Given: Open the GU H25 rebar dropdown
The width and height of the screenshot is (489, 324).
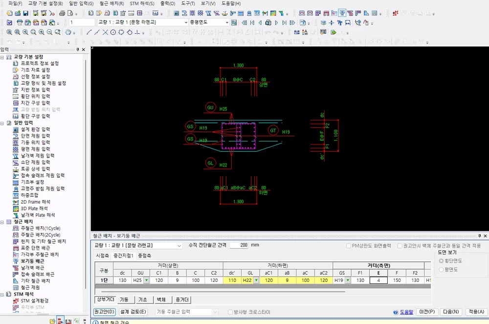Looking at the screenshot, I should click(146, 280).
